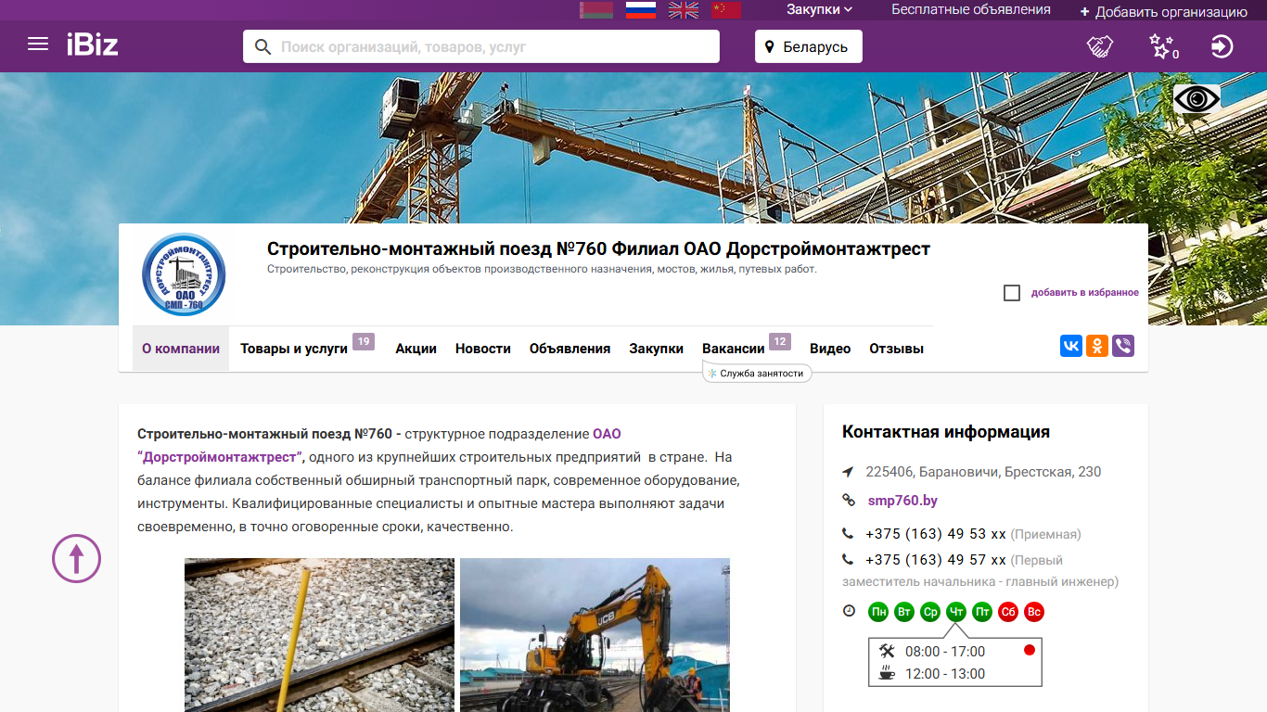Click the products count badge 19
Image resolution: width=1267 pixels, height=712 pixels.
(364, 342)
